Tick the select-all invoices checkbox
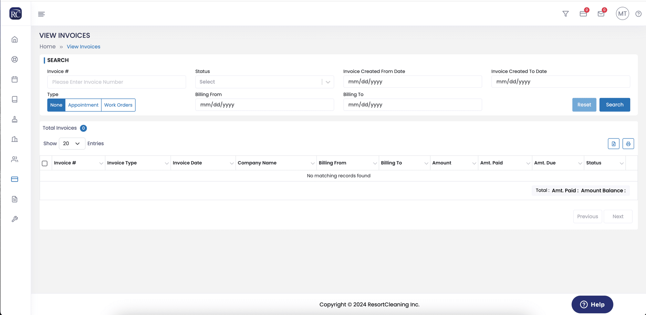Screen dimensions: 646x315 point(45,163)
